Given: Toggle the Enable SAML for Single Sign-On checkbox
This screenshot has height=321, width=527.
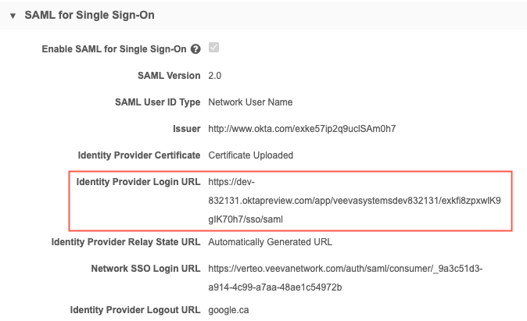Looking at the screenshot, I should (213, 48).
